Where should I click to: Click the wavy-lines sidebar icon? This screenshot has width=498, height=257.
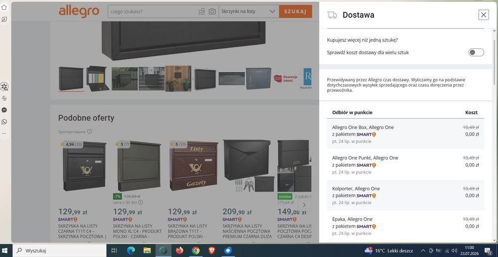coord(4,98)
